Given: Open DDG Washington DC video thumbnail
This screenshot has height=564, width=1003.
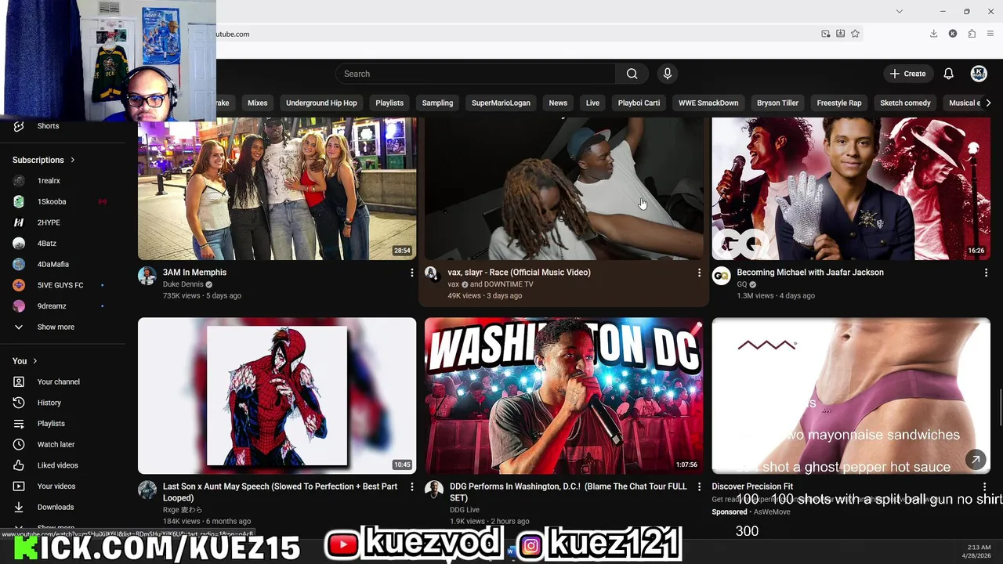Looking at the screenshot, I should (564, 396).
